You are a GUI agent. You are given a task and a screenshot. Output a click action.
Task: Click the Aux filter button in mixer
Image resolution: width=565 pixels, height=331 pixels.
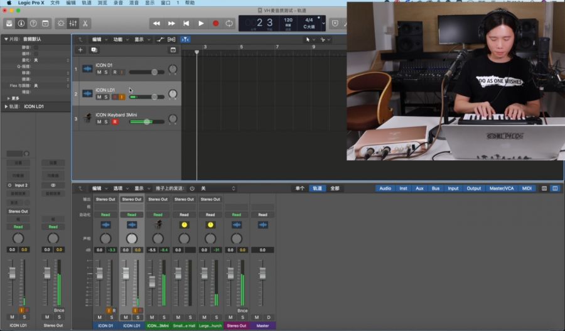tap(419, 188)
